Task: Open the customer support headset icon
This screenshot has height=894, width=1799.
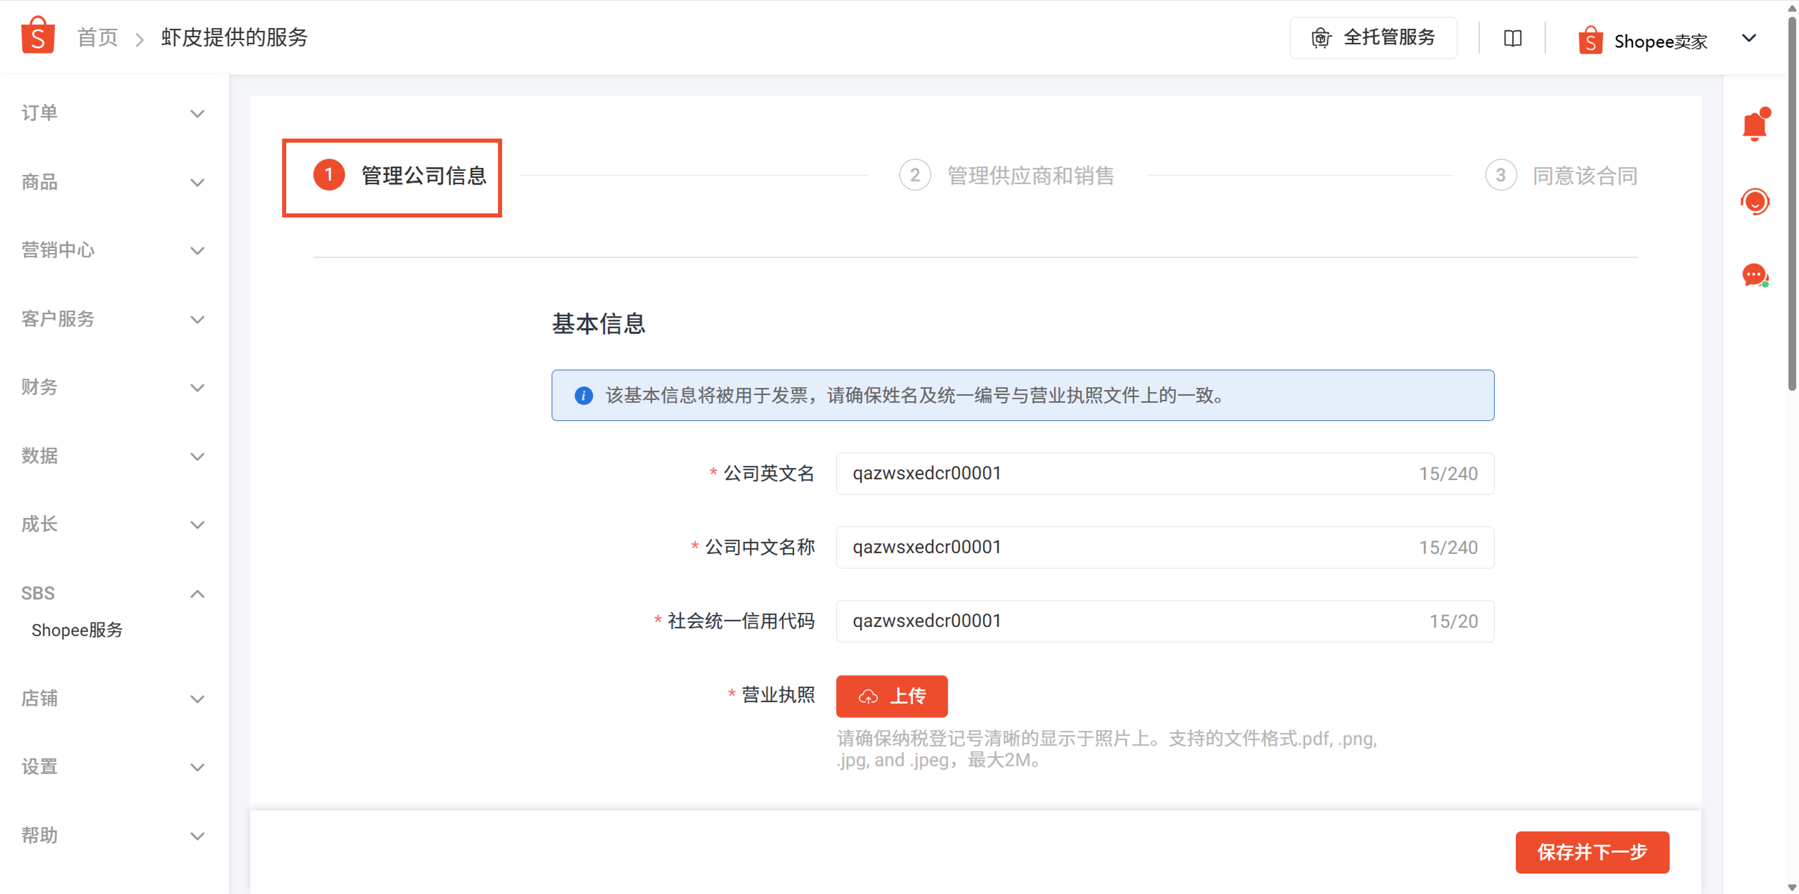Action: tap(1754, 202)
